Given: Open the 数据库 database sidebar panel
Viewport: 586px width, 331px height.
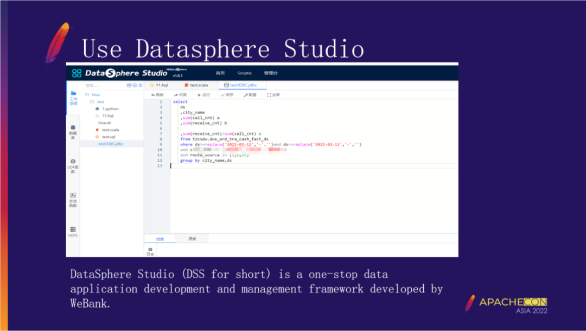Looking at the screenshot, I should [73, 132].
